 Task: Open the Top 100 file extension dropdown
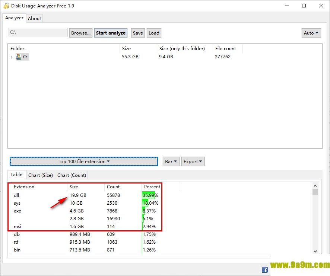point(84,161)
